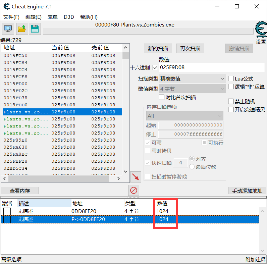Select result address 025FEF28

point(15,161)
